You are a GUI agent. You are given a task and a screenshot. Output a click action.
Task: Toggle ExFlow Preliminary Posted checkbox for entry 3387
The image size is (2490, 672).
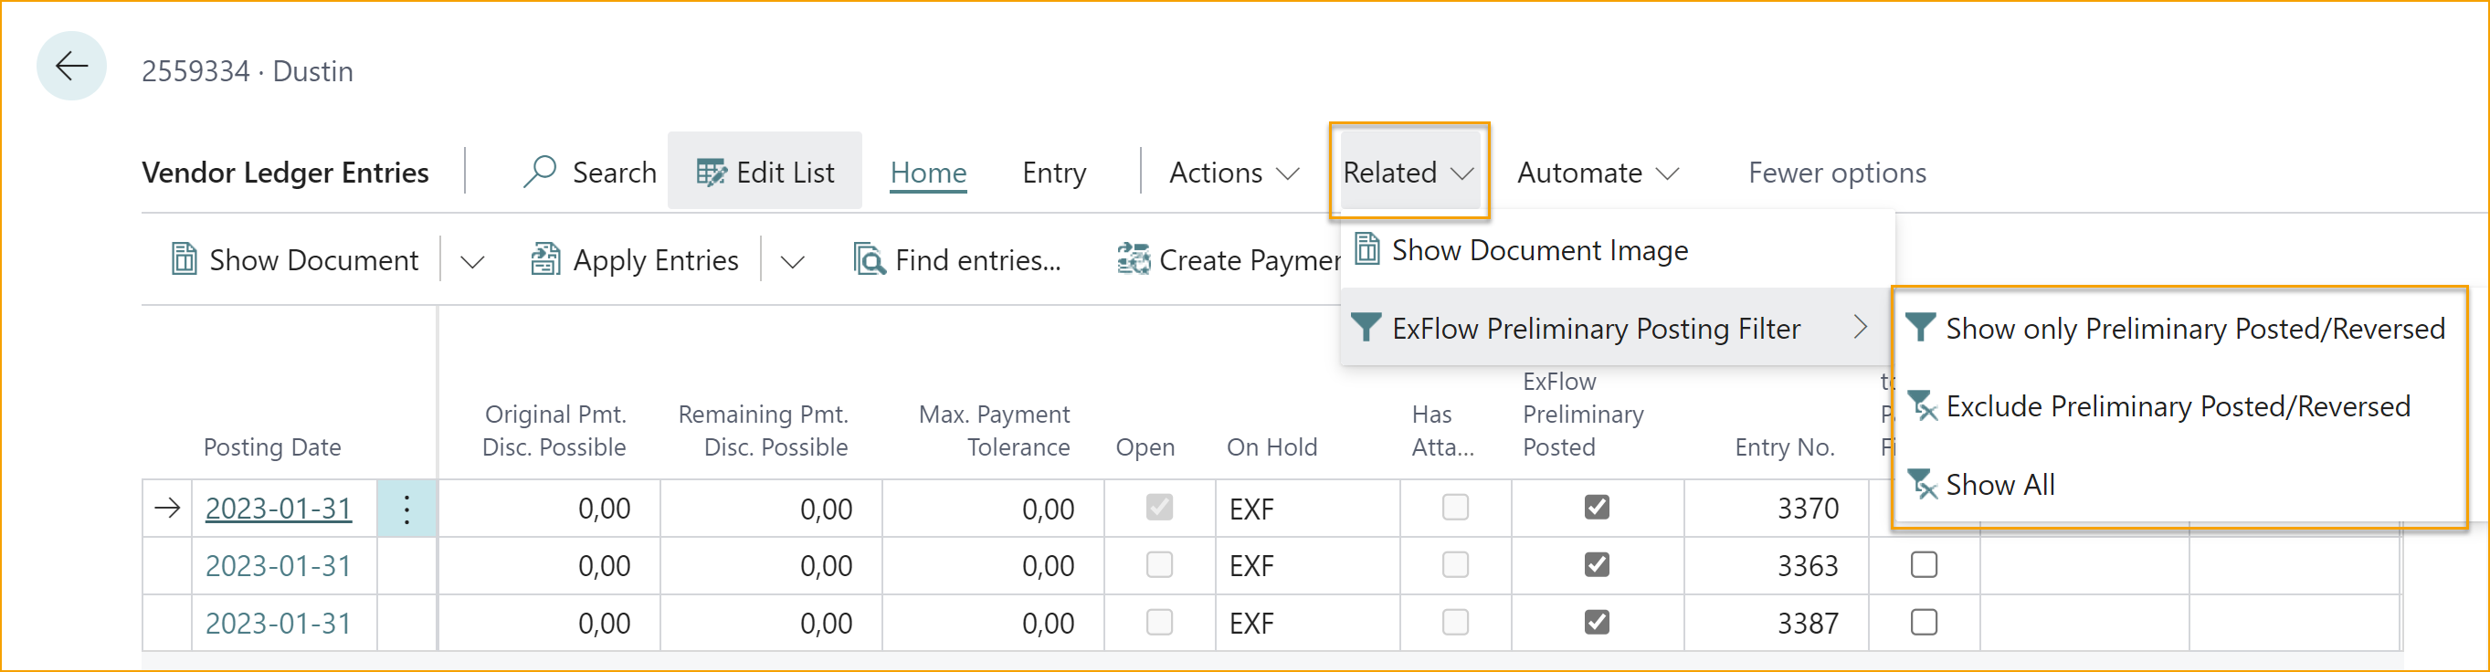tap(1597, 622)
